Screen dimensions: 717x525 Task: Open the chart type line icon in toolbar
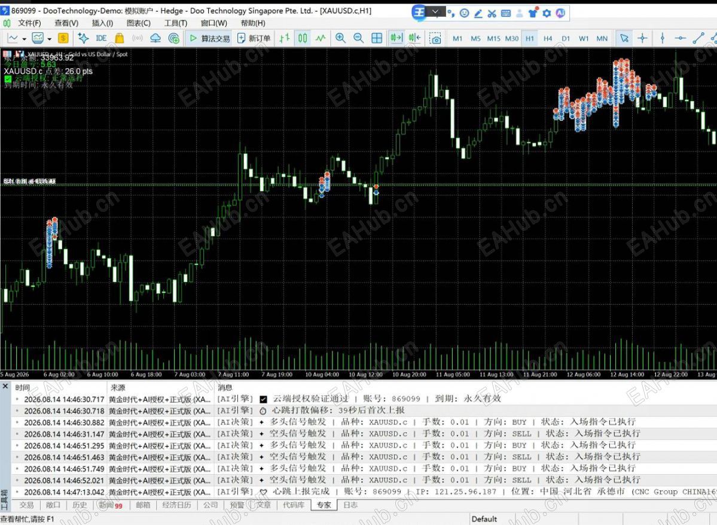coord(13,38)
